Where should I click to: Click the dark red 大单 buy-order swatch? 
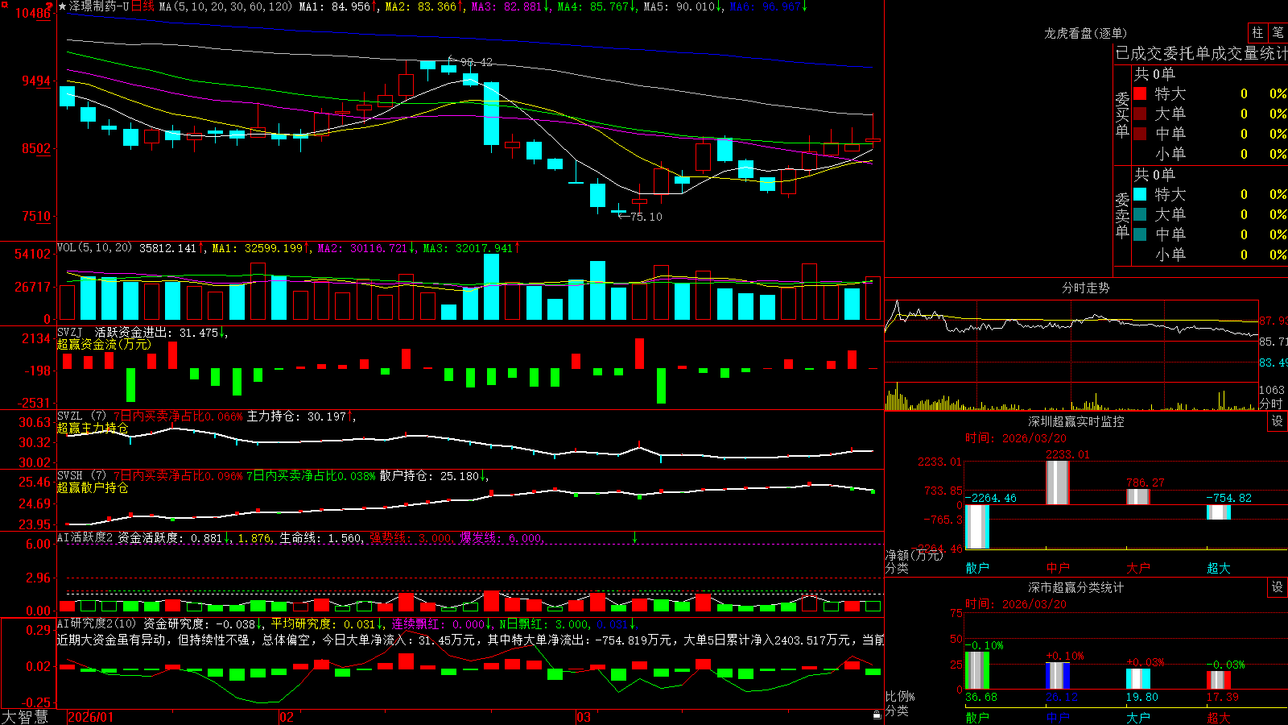[x=1140, y=114]
